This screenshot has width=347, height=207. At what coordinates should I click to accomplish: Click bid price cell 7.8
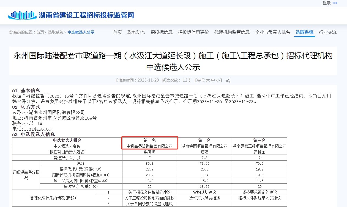204,158
